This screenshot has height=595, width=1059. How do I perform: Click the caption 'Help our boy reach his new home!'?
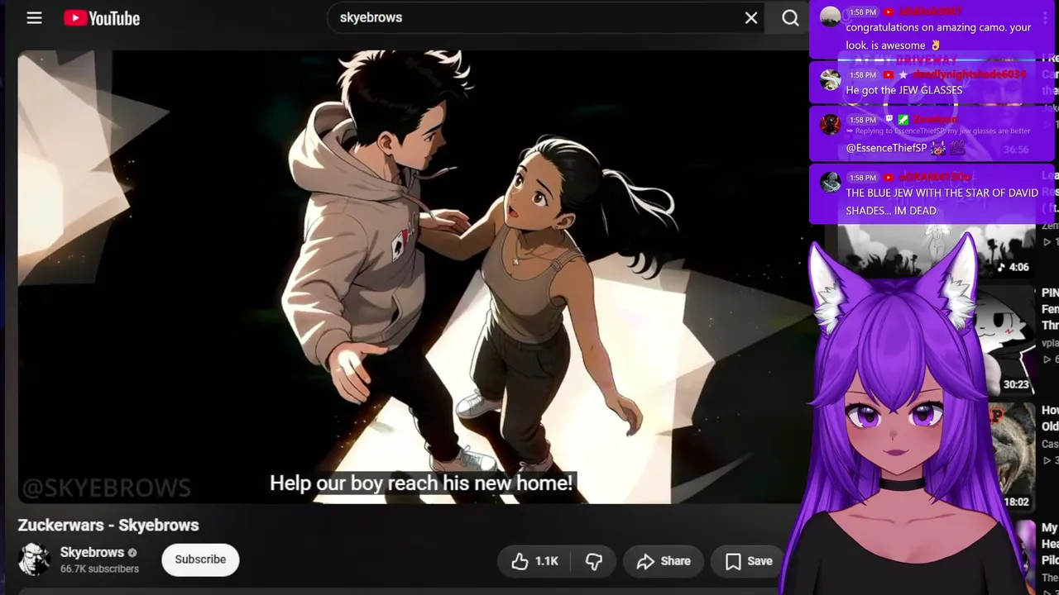tap(421, 483)
